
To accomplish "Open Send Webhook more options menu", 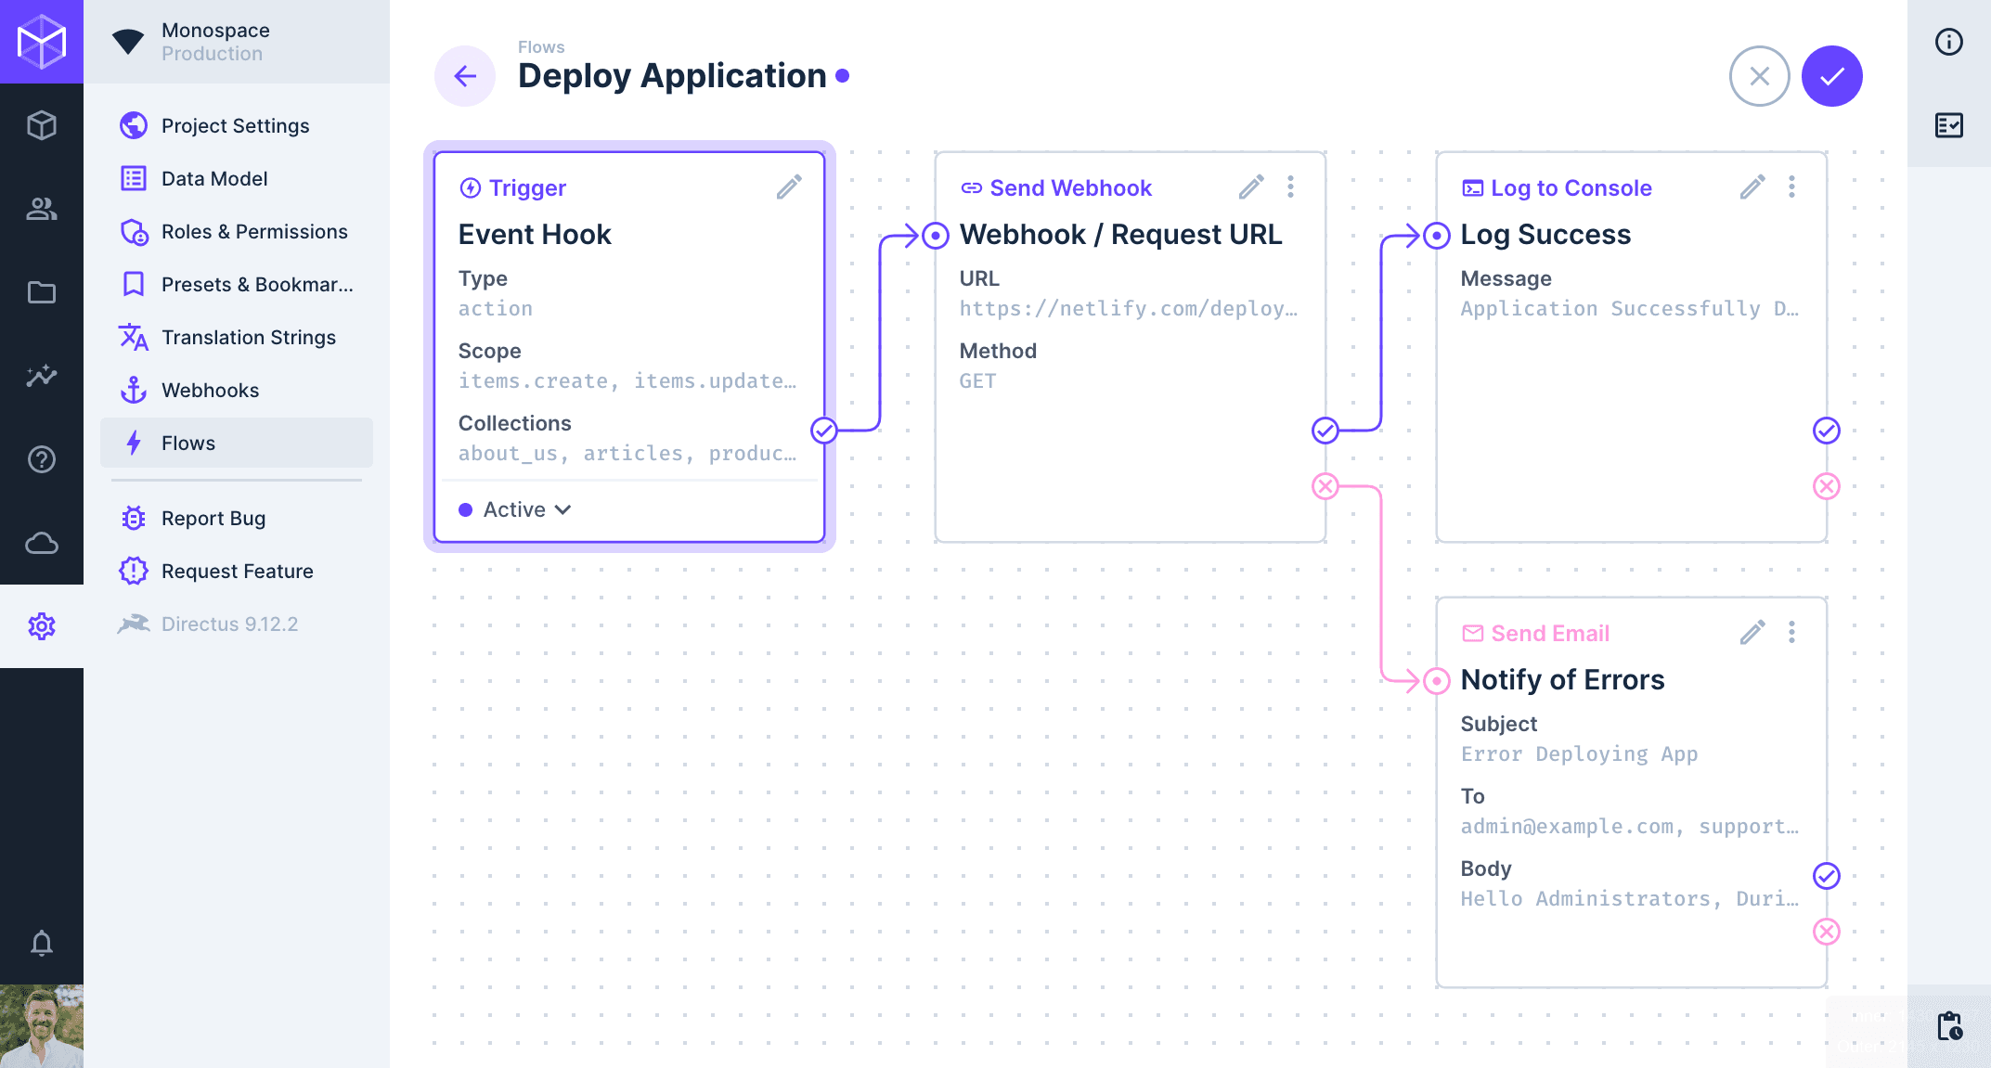I will (1290, 187).
